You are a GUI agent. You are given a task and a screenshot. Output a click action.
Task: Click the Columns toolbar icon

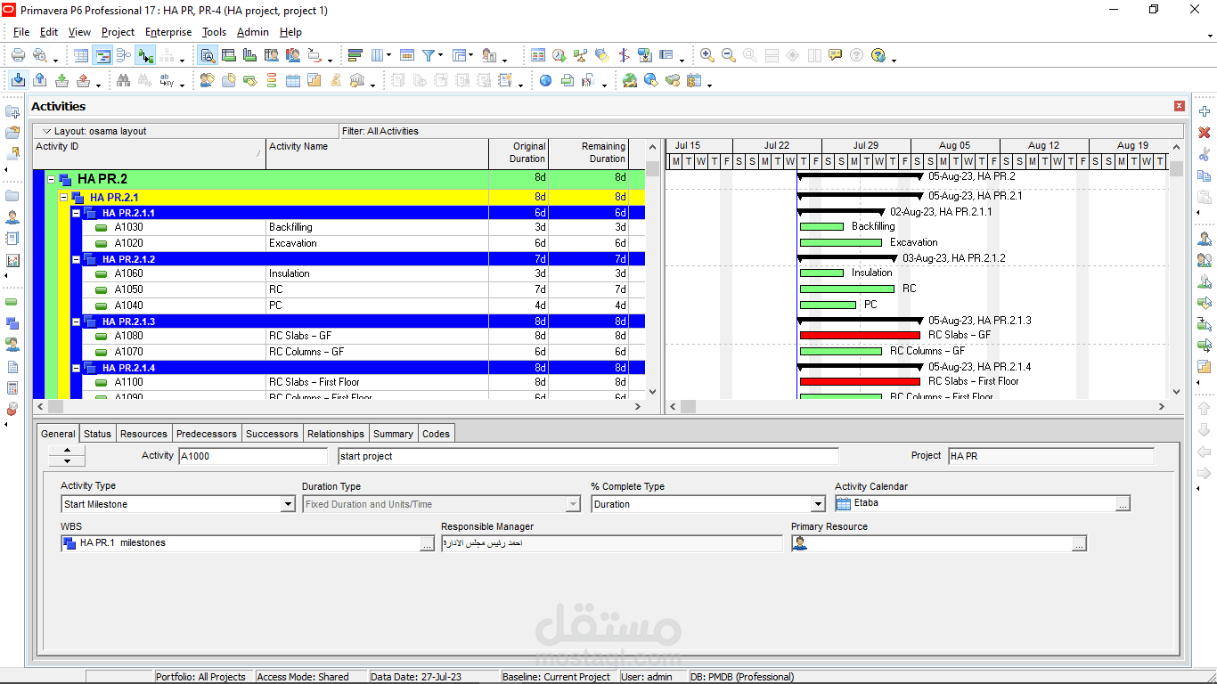click(x=377, y=55)
